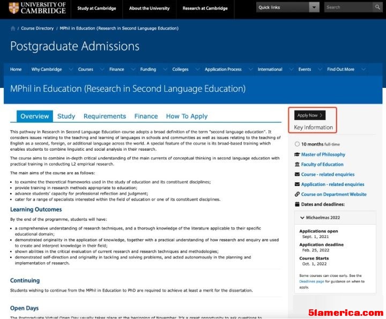Open Funding navigation item
The image size is (386, 319).
pyautogui.click(x=148, y=69)
